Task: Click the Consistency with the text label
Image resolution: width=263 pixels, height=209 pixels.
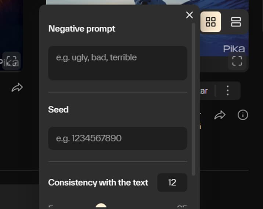Action: point(98,183)
